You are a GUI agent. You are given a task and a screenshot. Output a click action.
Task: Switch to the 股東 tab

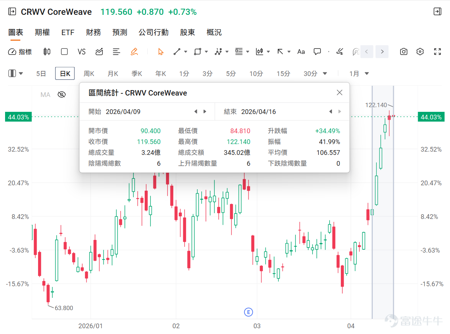click(x=187, y=32)
